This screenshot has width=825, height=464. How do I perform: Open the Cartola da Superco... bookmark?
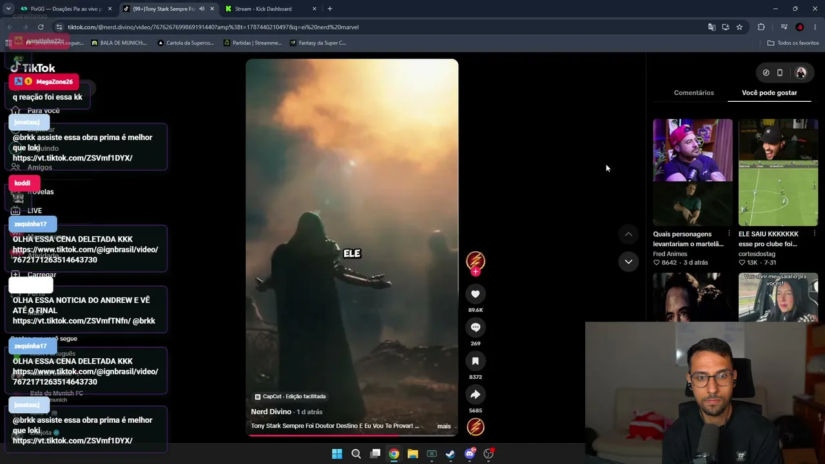(185, 43)
